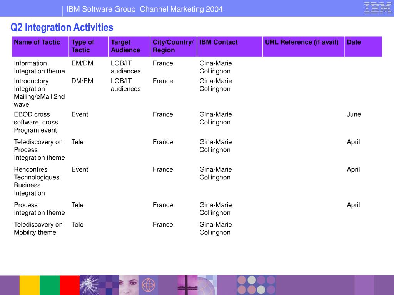394x295 pixels.
Task: Select 'LOB/IT audiences' in the EM/DM row
Action: [126, 67]
